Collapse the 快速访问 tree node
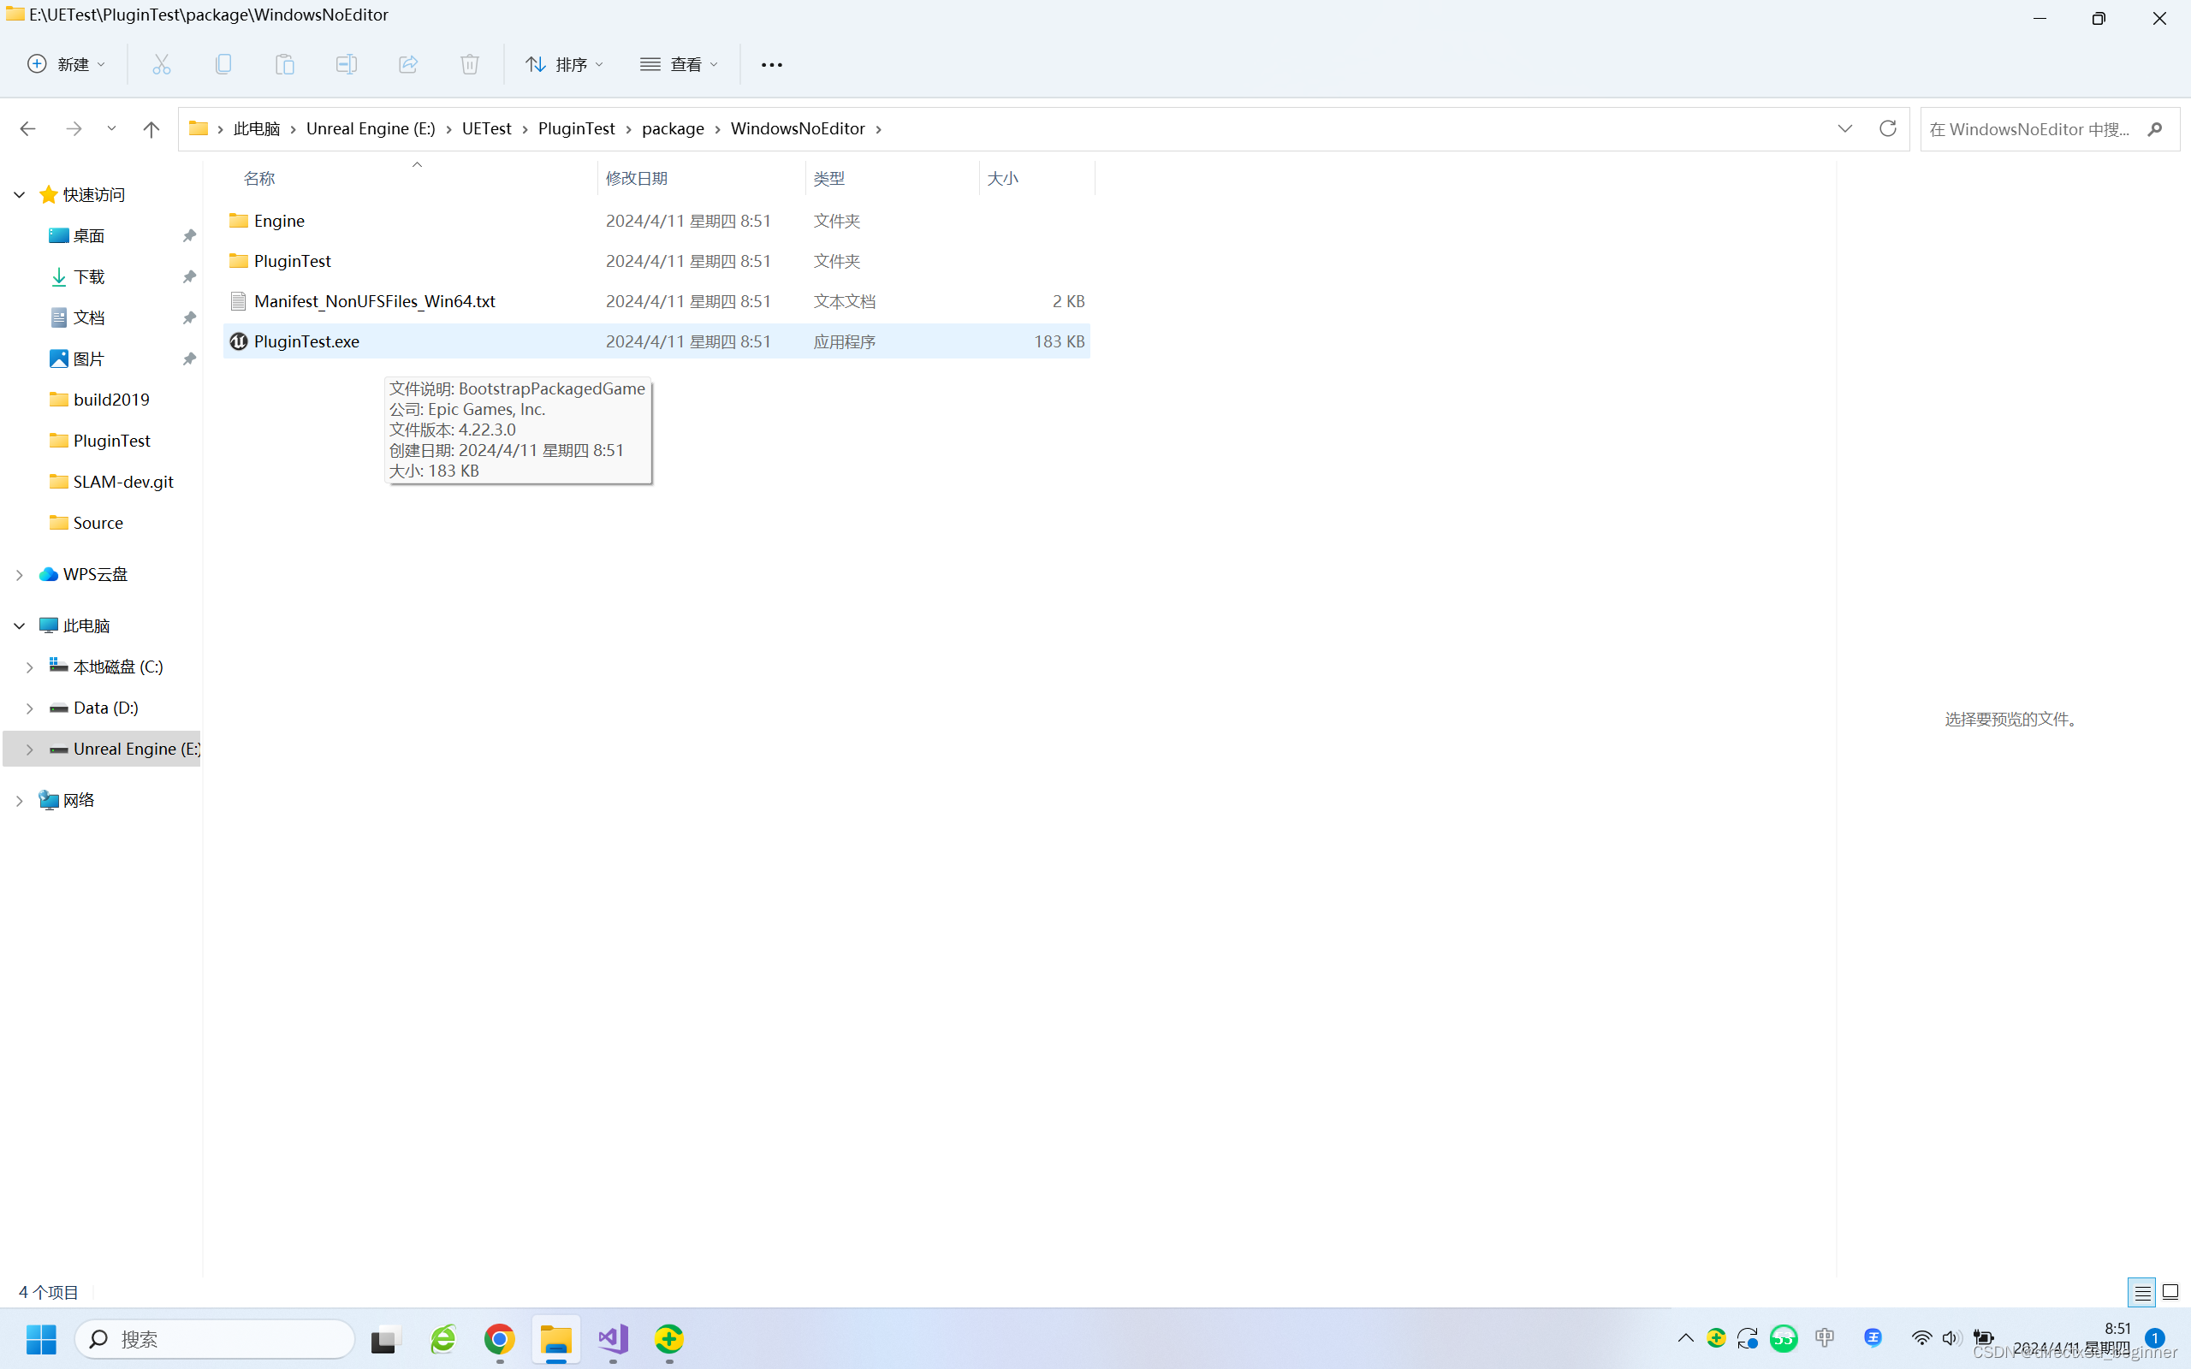 coord(19,195)
